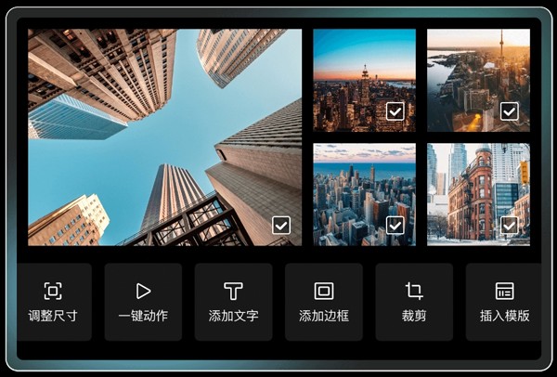Click the play triangle icon for 一键动作
This screenshot has height=377, width=557.
(143, 291)
